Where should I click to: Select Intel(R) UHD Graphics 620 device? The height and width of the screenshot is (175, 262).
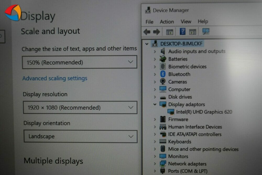[204, 112]
